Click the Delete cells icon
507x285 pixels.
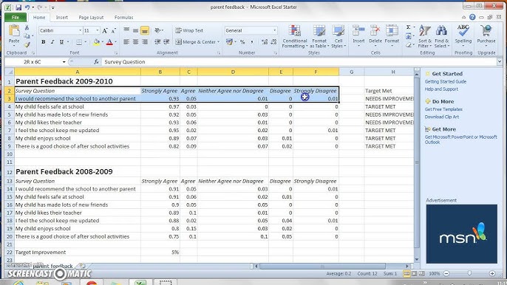tap(375, 31)
